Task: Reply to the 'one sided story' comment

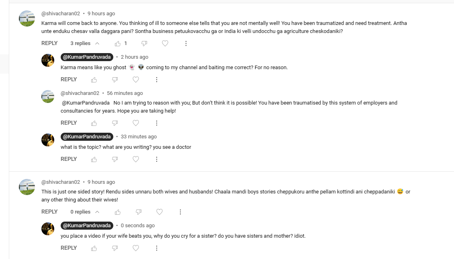Action: (49, 212)
